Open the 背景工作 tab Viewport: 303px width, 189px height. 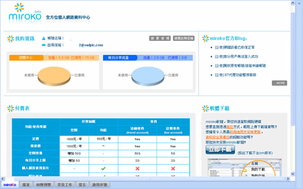point(65,184)
